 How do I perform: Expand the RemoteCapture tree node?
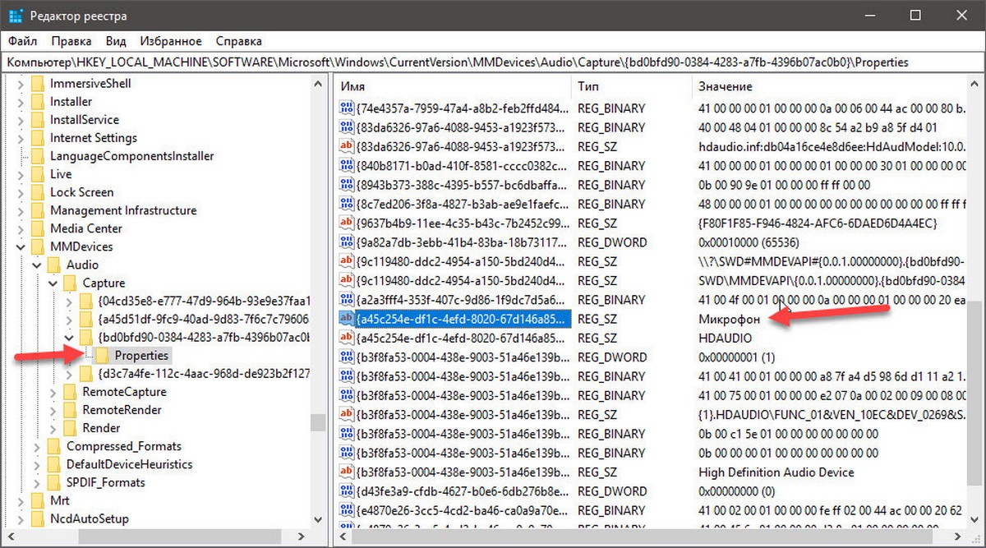tap(53, 392)
